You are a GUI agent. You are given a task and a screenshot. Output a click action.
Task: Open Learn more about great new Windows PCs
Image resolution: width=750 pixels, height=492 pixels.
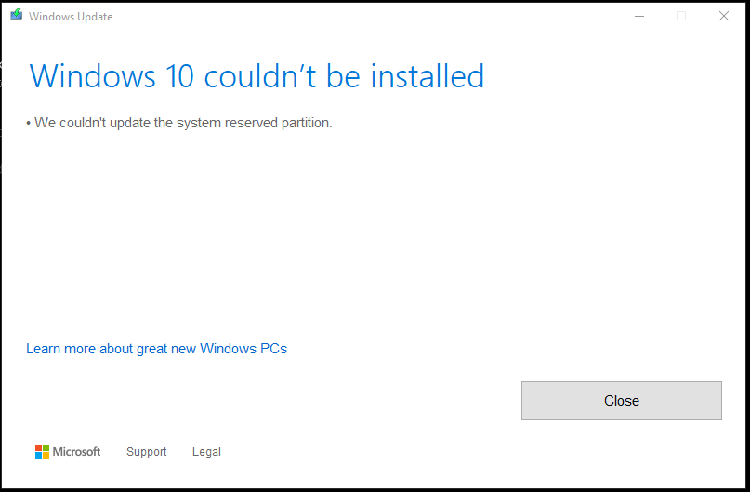[x=156, y=349]
